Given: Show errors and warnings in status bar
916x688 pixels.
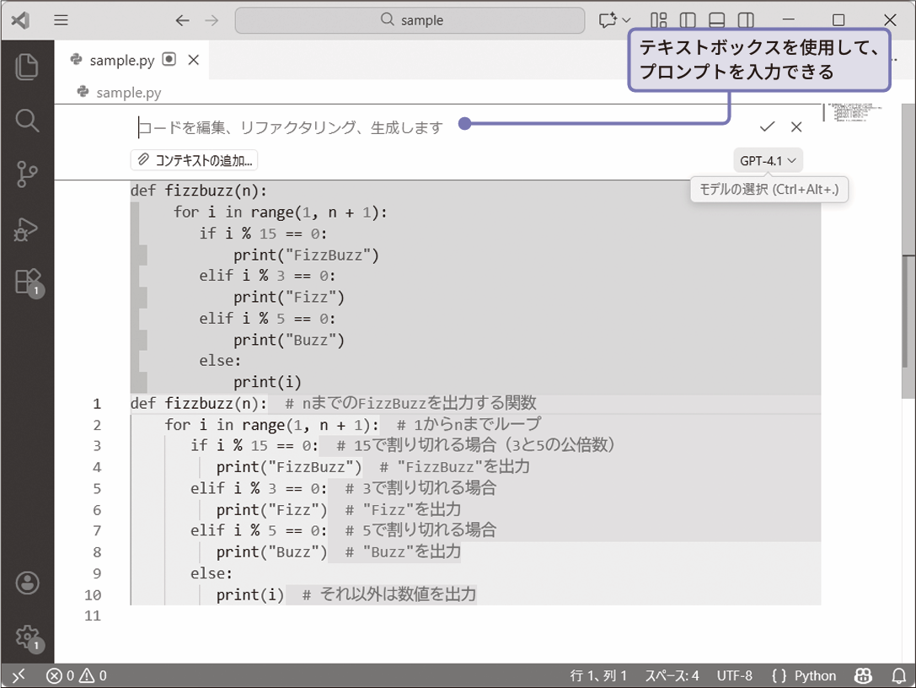Looking at the screenshot, I should pos(77,675).
